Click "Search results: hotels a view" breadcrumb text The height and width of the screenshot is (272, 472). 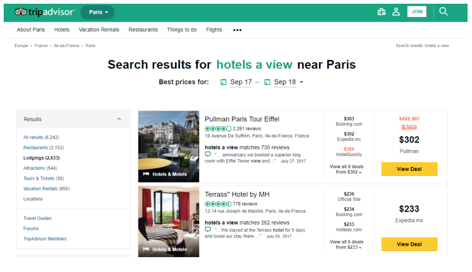tap(422, 46)
